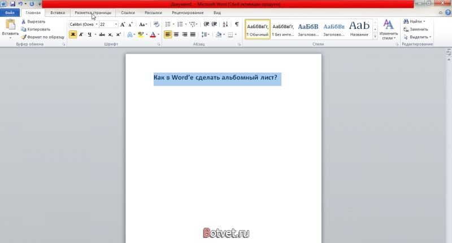This screenshot has width=452, height=243.
Task: Apply the text highlight color
Action: point(141,34)
